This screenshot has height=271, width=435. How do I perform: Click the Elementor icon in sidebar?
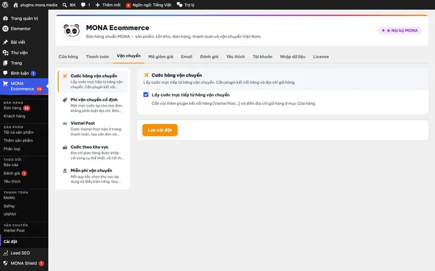5,28
